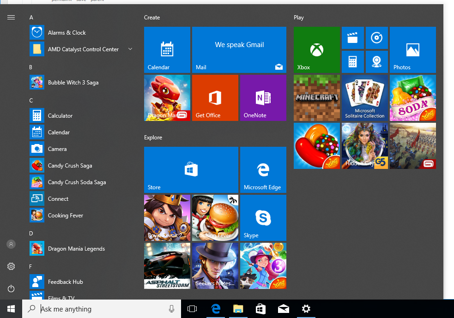Click the letter A section header
The image size is (454, 318).
31,18
